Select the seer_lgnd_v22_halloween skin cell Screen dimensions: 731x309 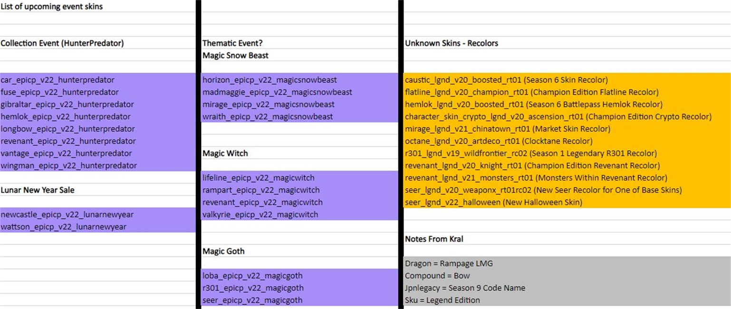coord(493,203)
